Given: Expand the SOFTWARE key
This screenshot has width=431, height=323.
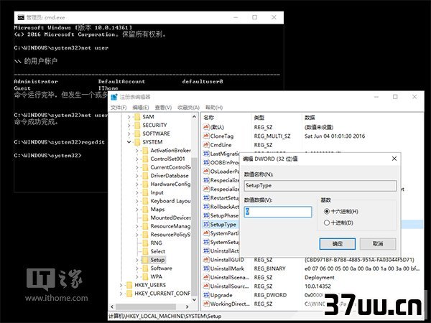Looking at the screenshot, I should 129,134.
